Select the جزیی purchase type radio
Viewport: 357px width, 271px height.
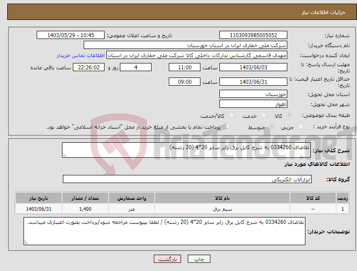click(300, 126)
